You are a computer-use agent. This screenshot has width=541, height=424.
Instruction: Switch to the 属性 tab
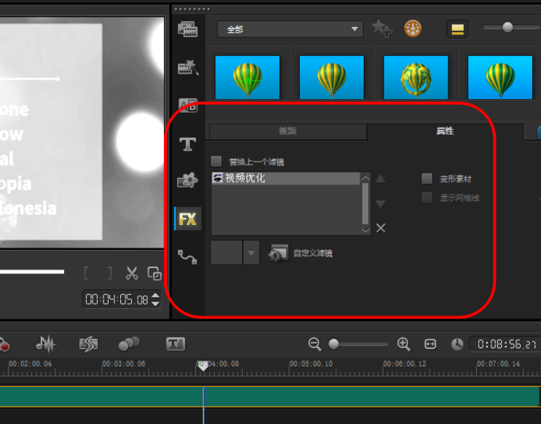(445, 131)
